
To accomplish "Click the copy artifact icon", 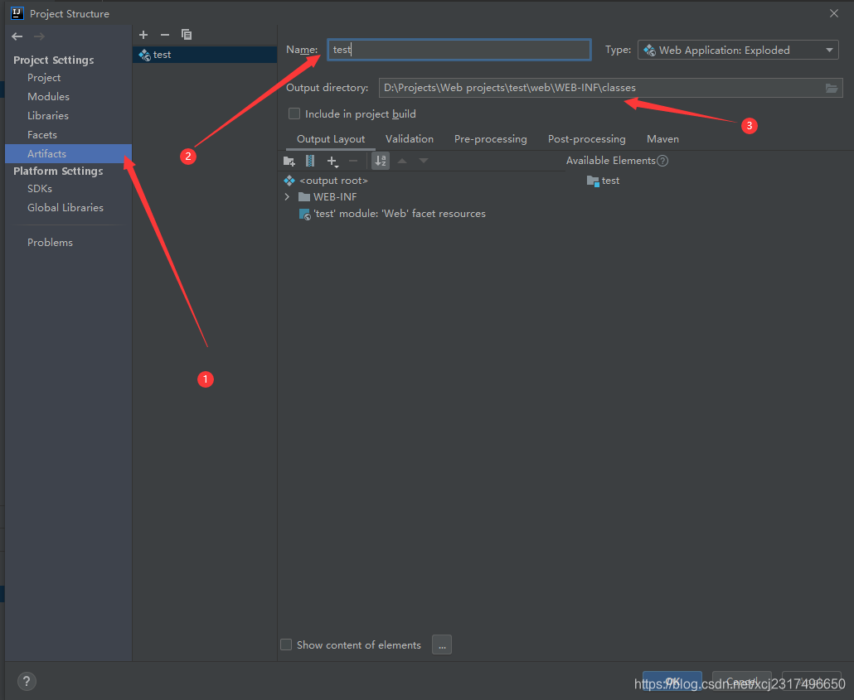I will pyautogui.click(x=187, y=35).
